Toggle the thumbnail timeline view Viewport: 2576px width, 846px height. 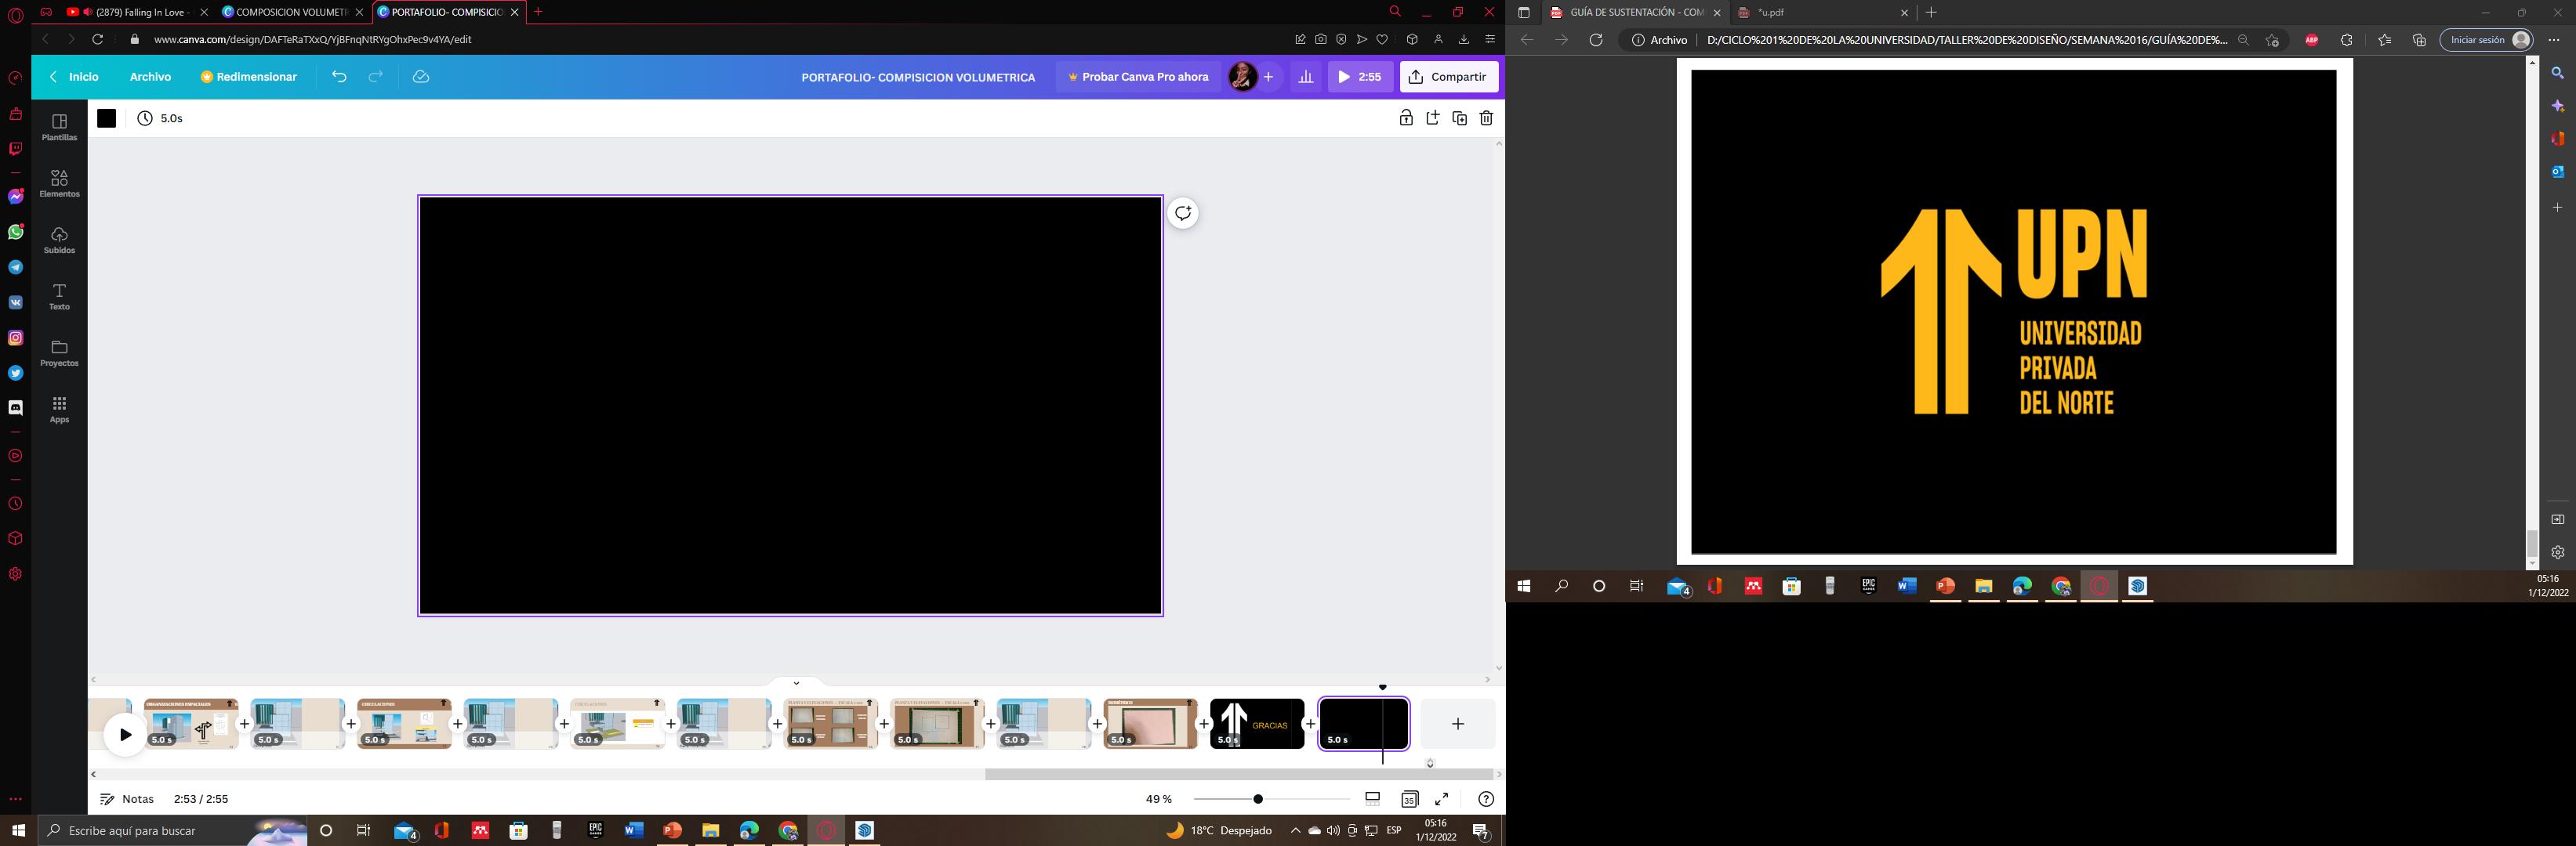1373,799
